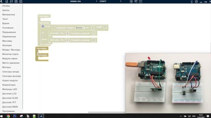This screenshot has width=211, height=118.
Task: Open the COM17 port dropdown
Action: [x=110, y=1]
